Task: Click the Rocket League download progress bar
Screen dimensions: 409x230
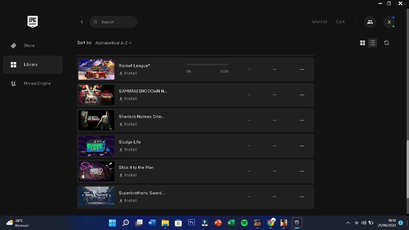Action: tap(207, 64)
